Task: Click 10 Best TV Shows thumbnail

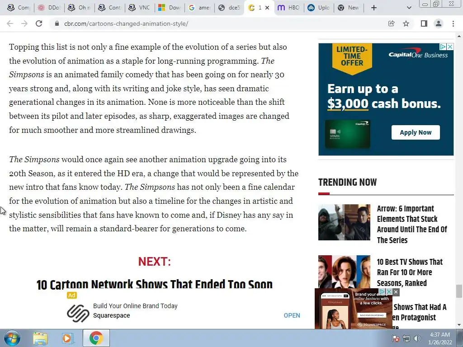Action: point(344,272)
